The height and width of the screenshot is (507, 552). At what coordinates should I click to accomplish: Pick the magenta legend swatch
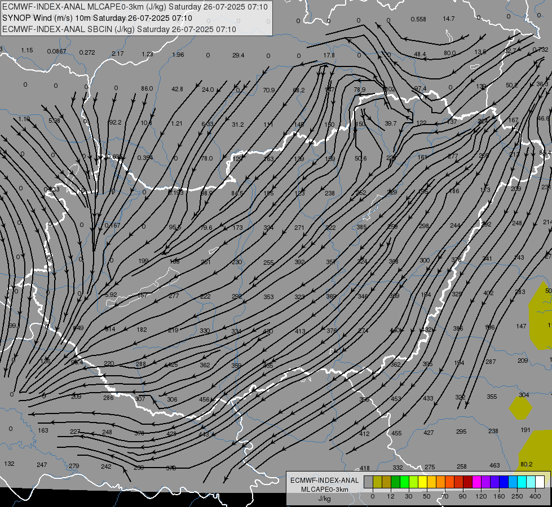pos(476,482)
